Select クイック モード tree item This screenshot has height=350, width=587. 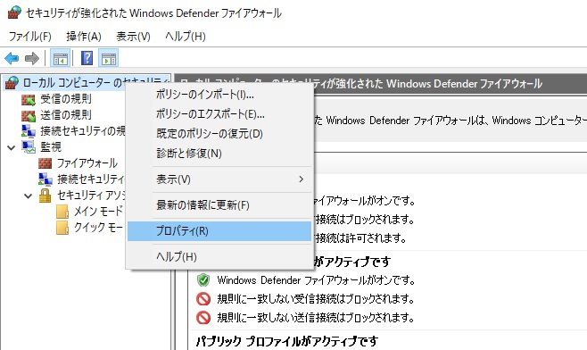click(98, 227)
